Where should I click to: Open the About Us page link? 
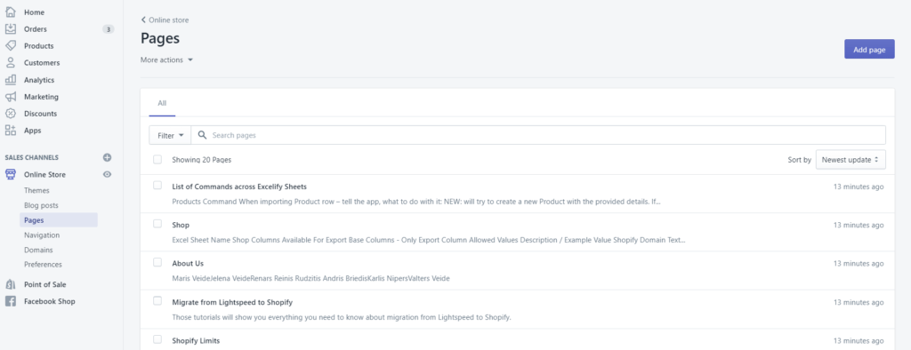click(188, 264)
